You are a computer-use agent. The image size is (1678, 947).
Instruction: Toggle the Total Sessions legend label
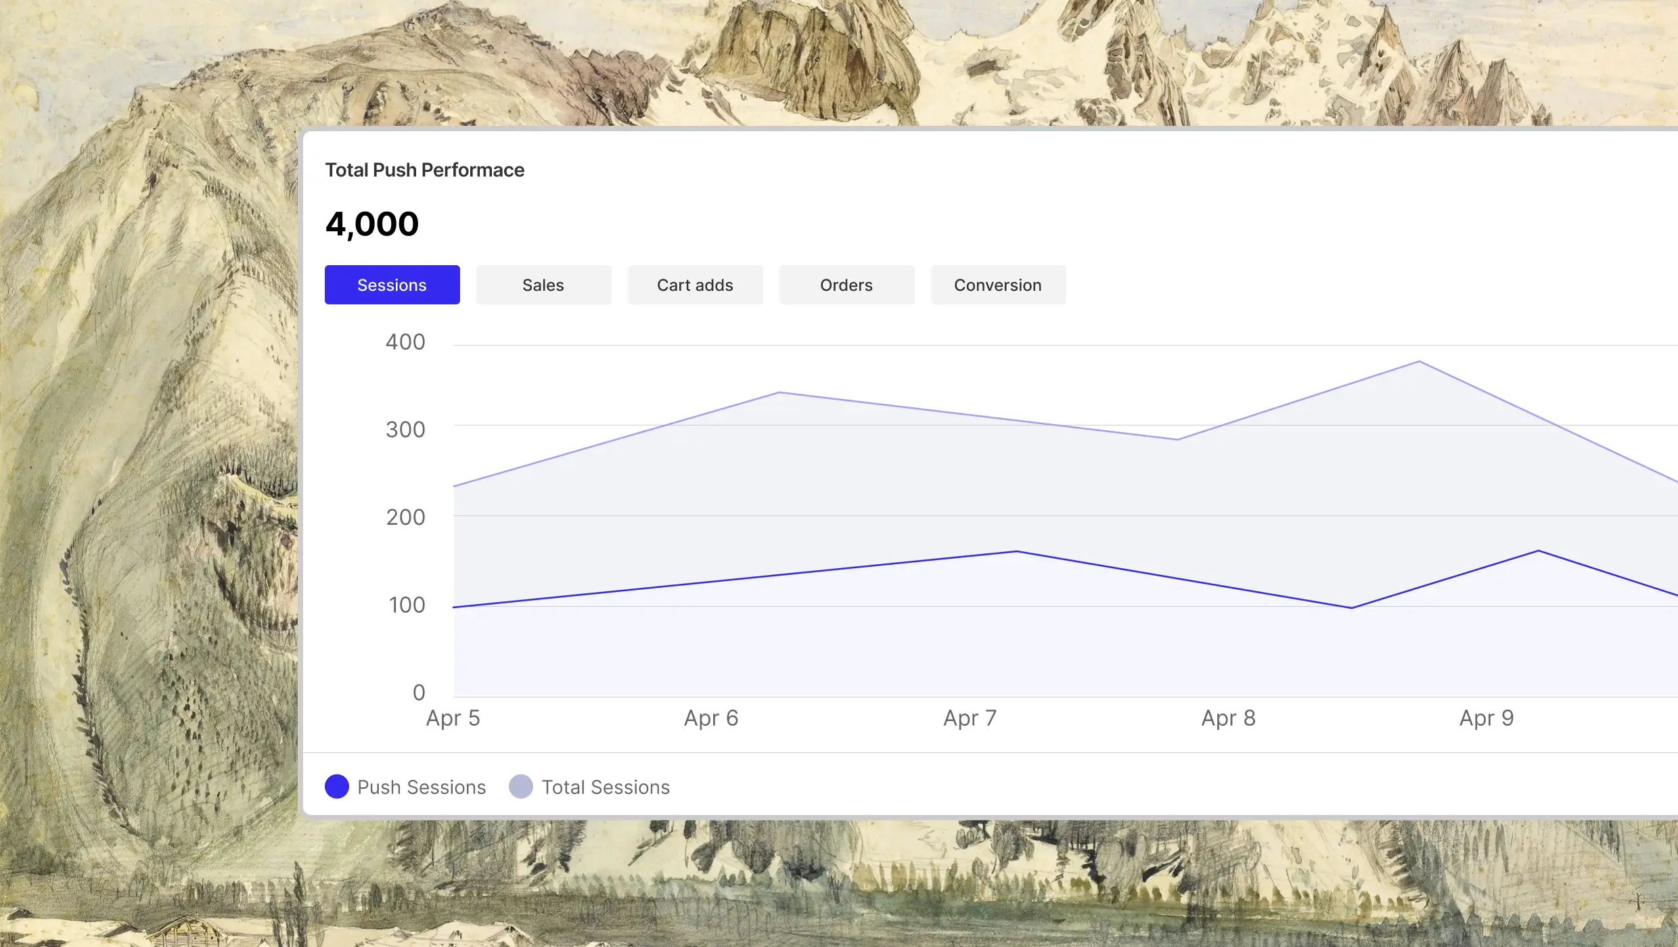[606, 787]
